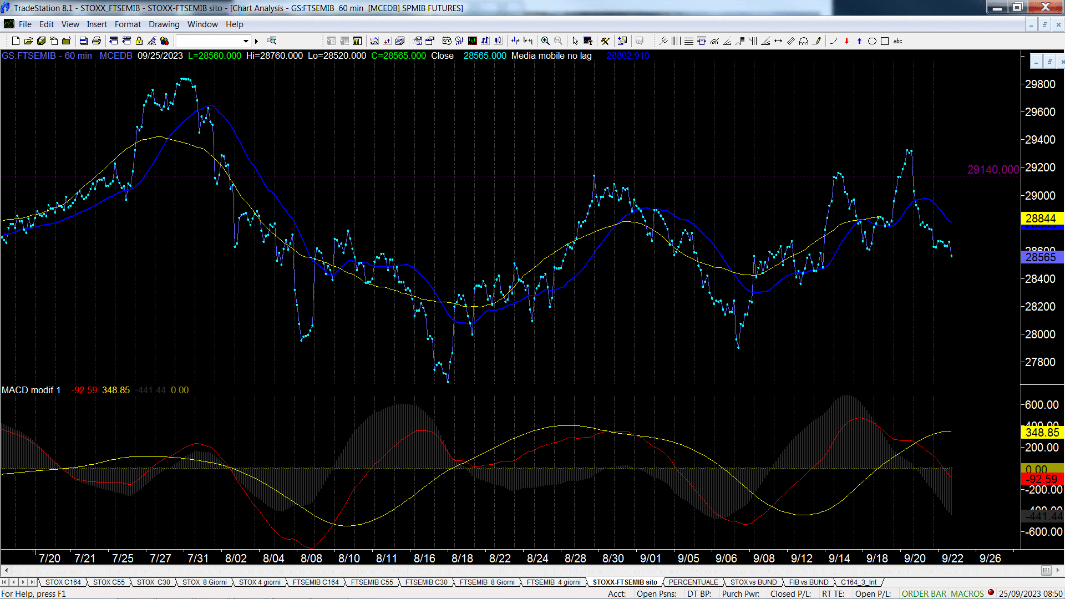The width and height of the screenshot is (1065, 599).
Task: Open the Edit menu
Action: 47,24
